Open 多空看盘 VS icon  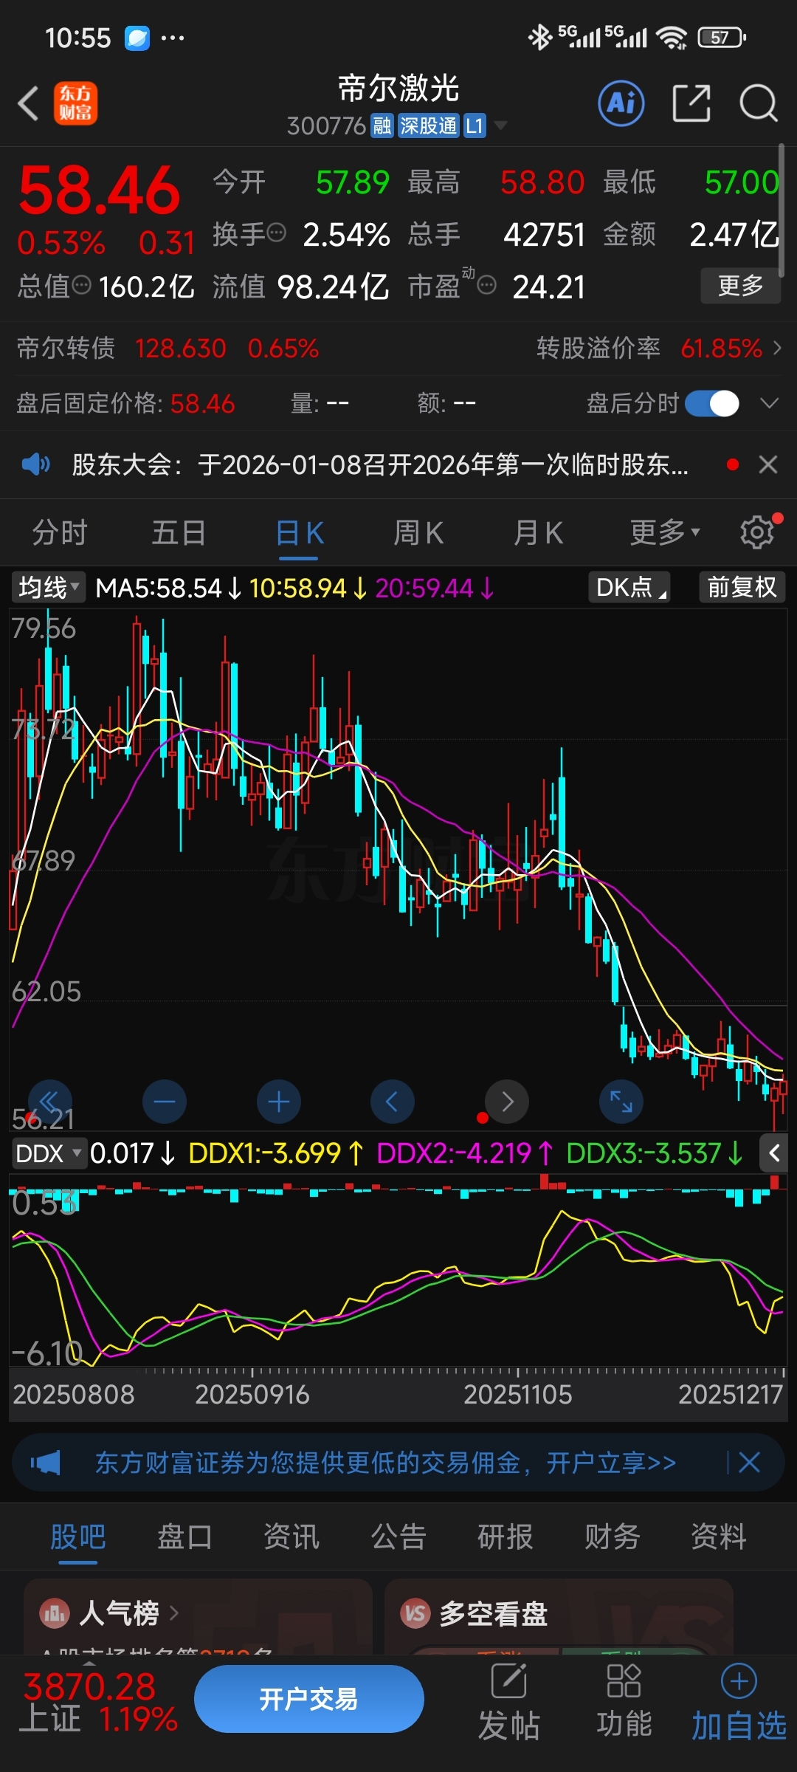pos(415,1613)
